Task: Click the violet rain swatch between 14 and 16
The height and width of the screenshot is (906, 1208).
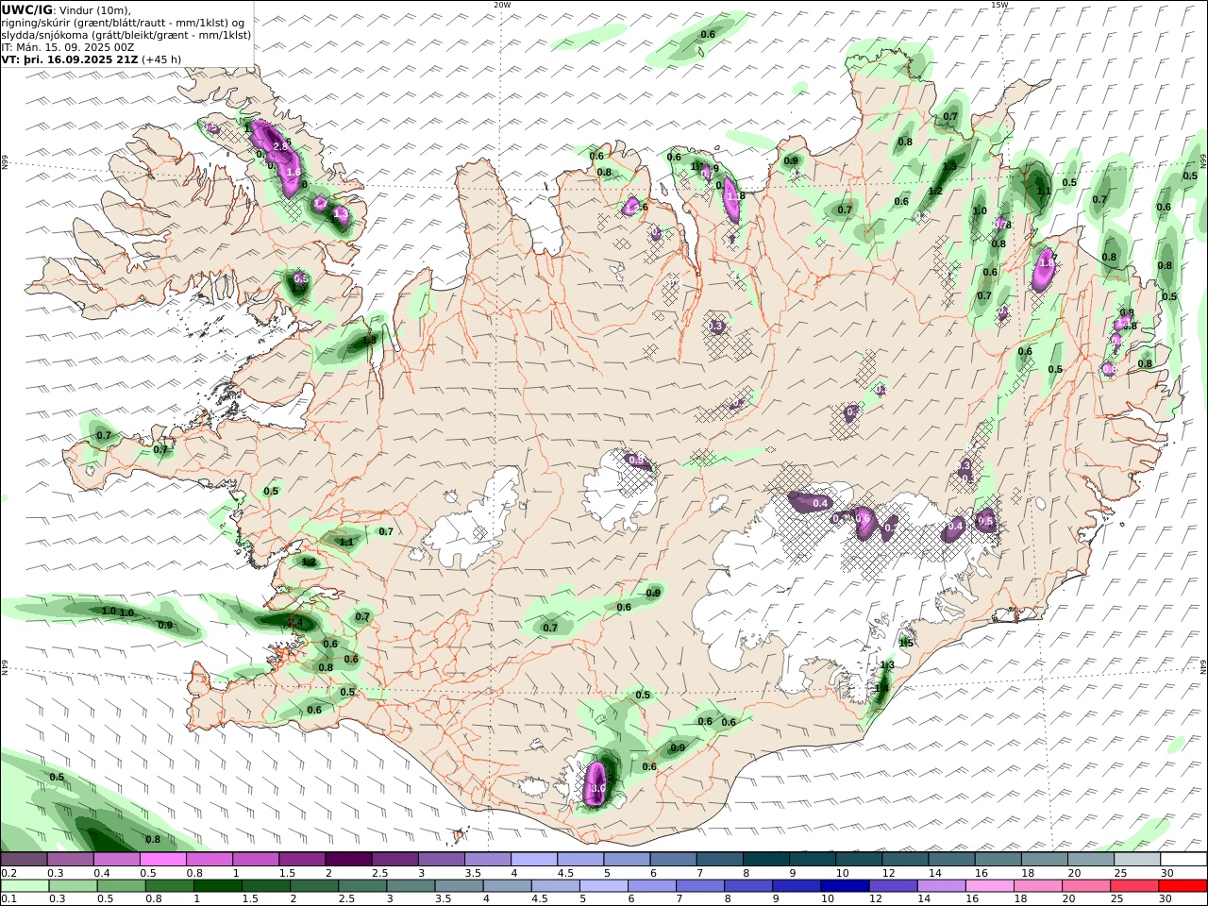Action: tap(940, 886)
